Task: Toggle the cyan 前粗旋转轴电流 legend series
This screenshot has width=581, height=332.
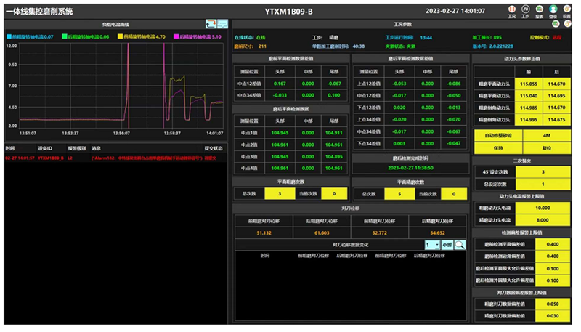Action: pos(31,36)
